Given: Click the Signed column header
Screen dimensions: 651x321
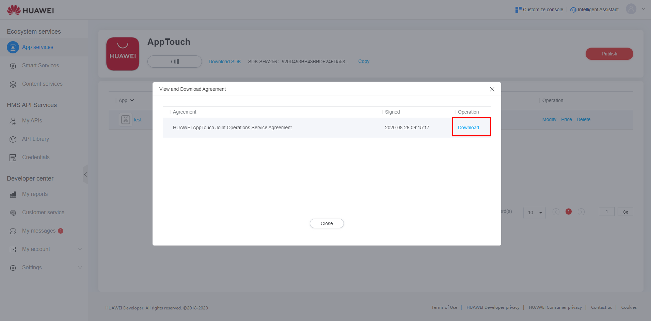Looking at the screenshot, I should 392,112.
